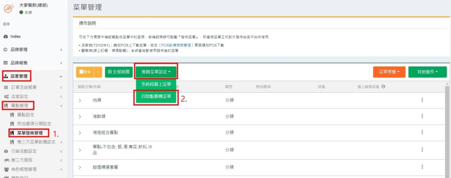Click the brand logo icon at top left
The height and width of the screenshot is (178, 451).
pos(7,8)
